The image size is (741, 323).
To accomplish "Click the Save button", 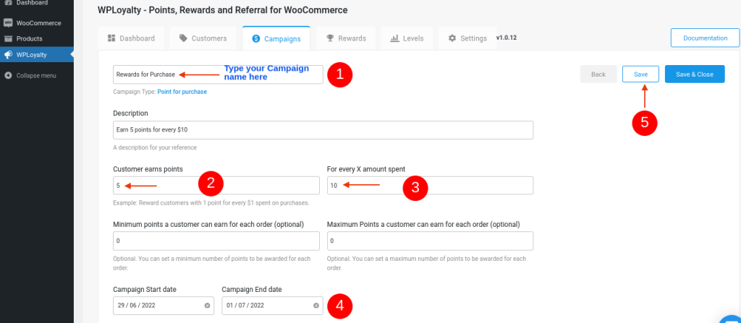I will point(641,74).
